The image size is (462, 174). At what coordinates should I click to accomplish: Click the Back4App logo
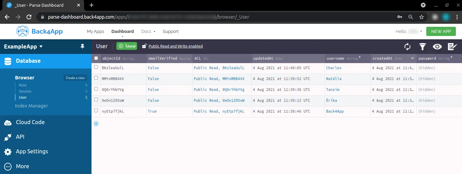click(39, 31)
